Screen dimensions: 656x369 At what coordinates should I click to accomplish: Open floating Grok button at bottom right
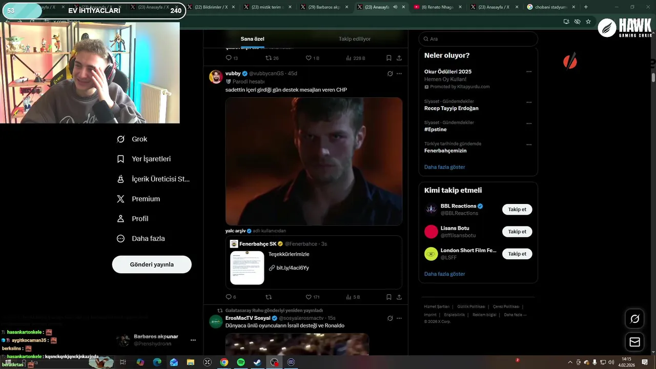(x=635, y=319)
